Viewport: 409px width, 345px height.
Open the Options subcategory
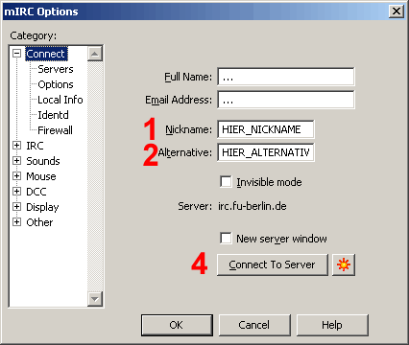(x=56, y=84)
